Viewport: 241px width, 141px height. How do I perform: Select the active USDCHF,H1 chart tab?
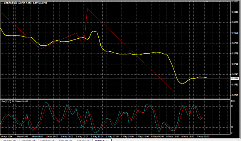[x=102, y=140]
